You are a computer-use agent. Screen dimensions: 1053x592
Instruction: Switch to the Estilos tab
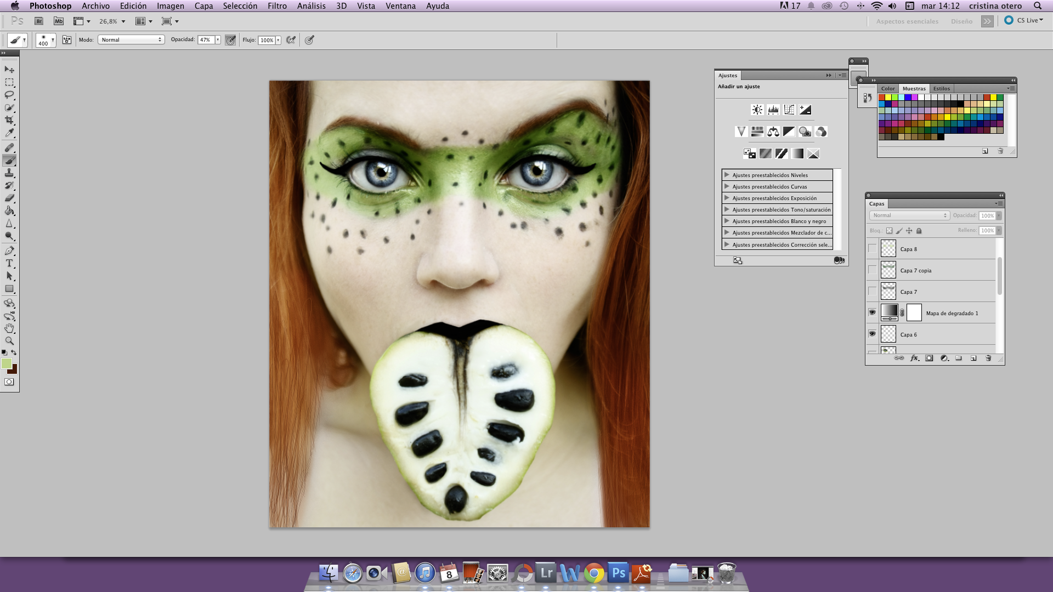[x=942, y=88]
